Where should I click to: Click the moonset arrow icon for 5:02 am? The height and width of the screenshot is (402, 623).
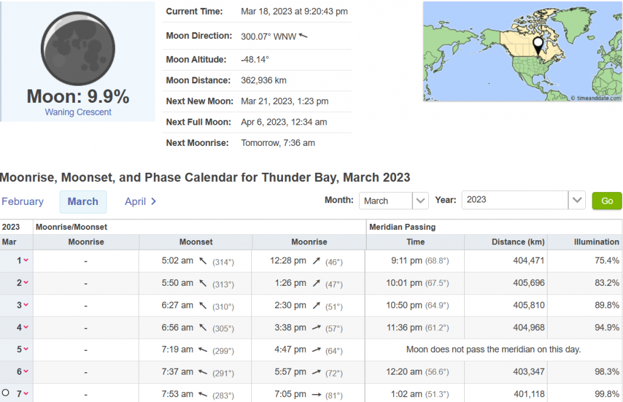(203, 261)
